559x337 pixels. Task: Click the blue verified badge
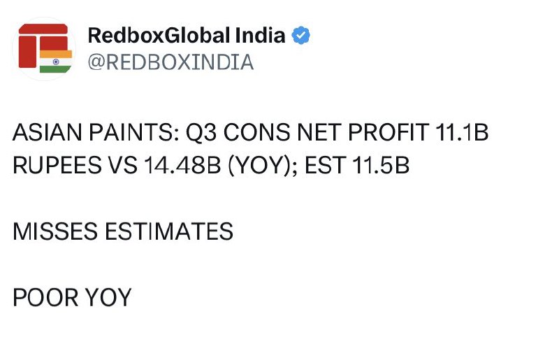click(x=300, y=35)
